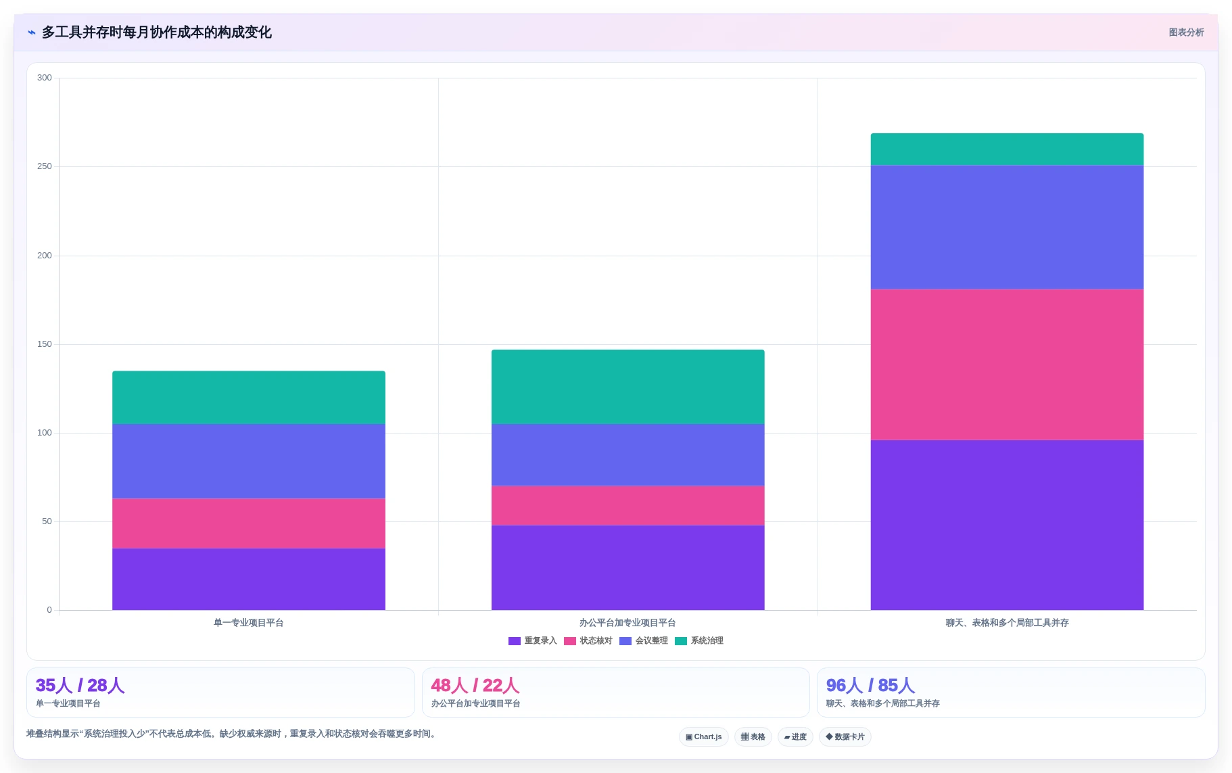Click the chart title 多工具并存时每月协作成本的构成变化
Screen dimensions: 1232x773
tap(157, 32)
